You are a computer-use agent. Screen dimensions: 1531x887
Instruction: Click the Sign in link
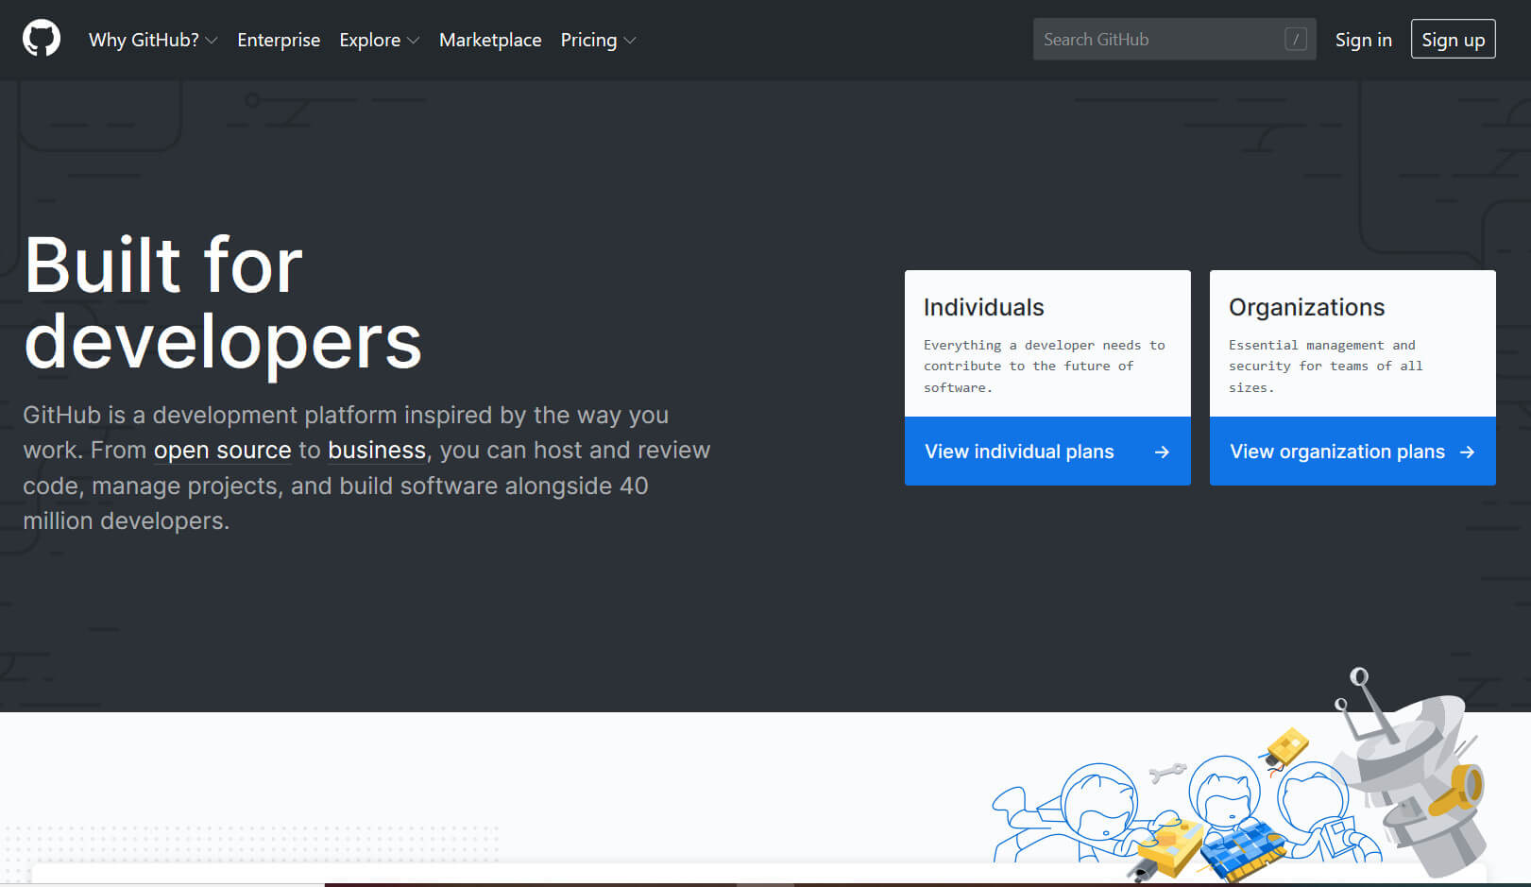1363,40
